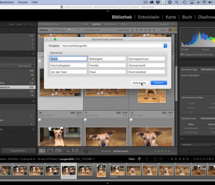
Task: Open the Hilfe menu
Action: click(x=35, y=2)
